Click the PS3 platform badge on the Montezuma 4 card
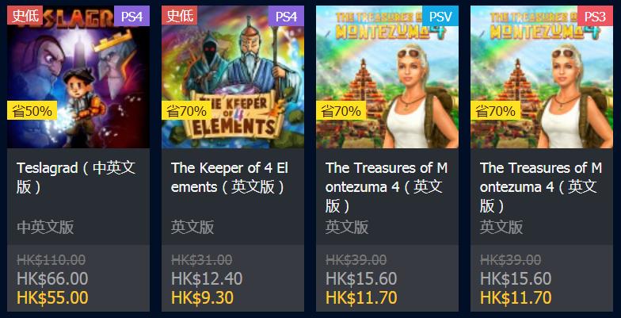 point(595,16)
